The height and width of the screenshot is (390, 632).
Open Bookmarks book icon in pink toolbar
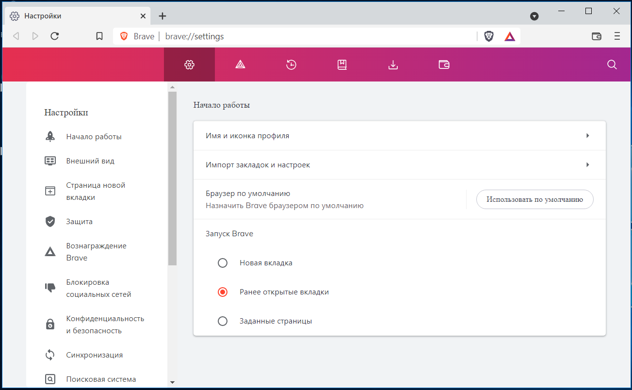click(x=342, y=65)
